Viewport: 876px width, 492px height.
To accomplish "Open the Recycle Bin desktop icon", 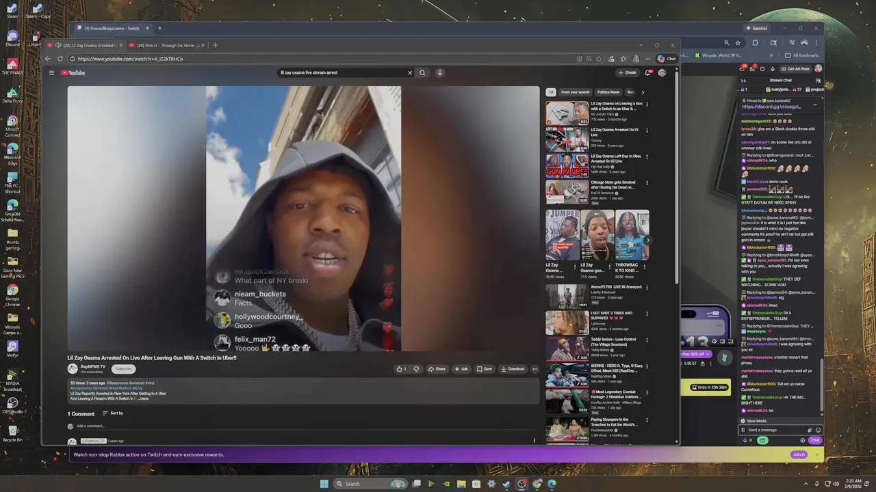I will (x=12, y=433).
